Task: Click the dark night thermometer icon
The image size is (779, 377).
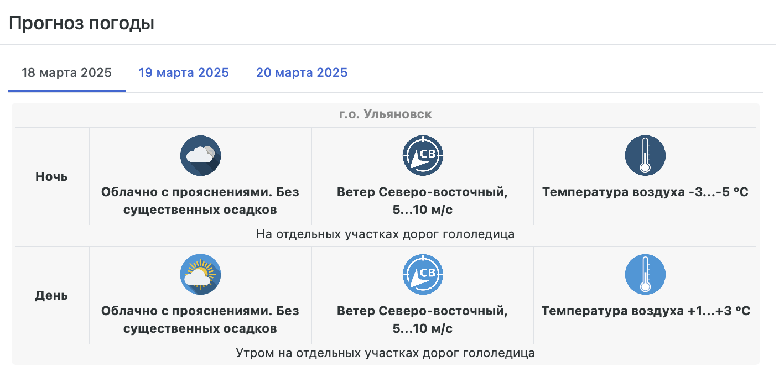Action: click(x=645, y=156)
